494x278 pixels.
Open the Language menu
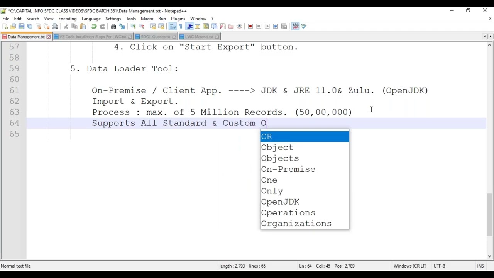click(x=91, y=19)
